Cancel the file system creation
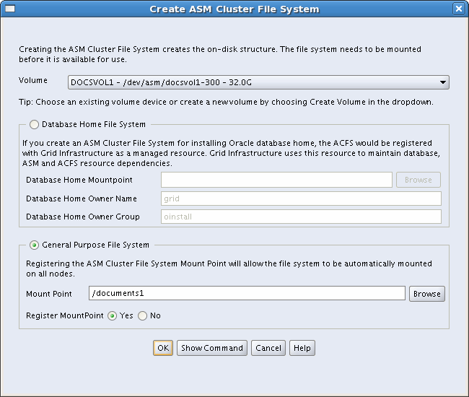The width and height of the screenshot is (469, 397). [268, 348]
